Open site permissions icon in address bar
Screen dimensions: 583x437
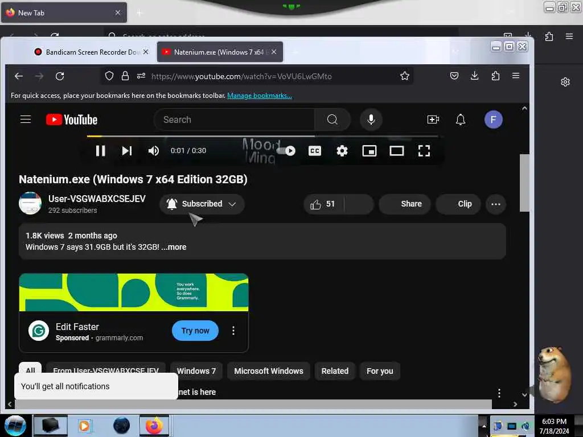141,76
